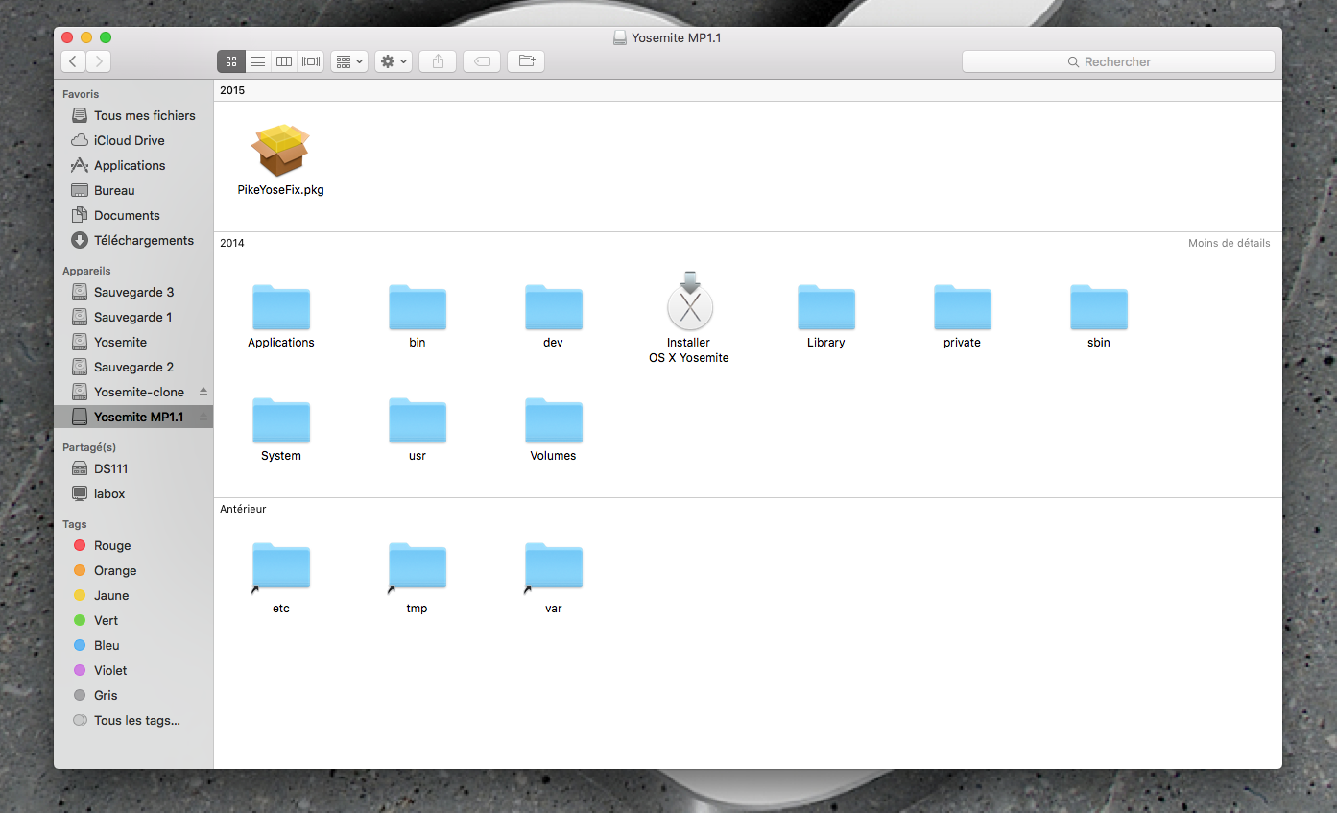Eject the Yosemite-clone volume

point(203,392)
